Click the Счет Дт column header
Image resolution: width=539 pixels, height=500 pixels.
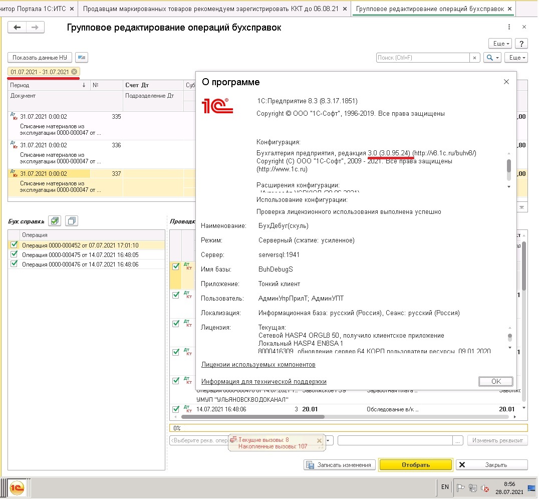coord(153,85)
